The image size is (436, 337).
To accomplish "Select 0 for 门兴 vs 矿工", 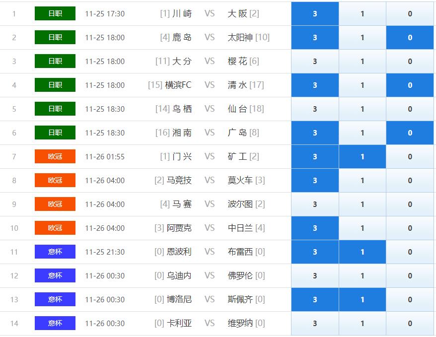I will pos(410,157).
